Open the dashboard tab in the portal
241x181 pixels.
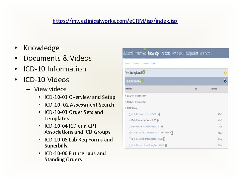128,53
